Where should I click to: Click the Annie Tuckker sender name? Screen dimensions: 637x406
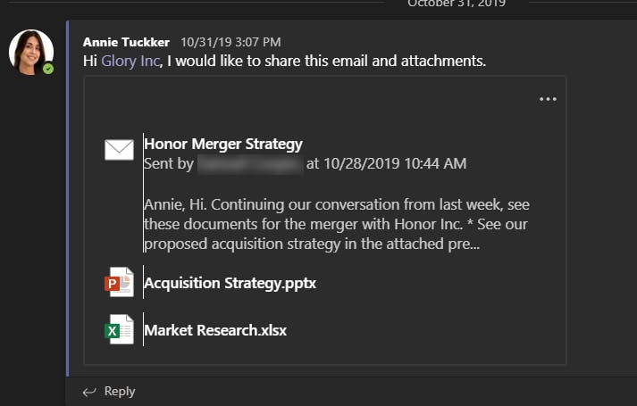pyautogui.click(x=126, y=42)
